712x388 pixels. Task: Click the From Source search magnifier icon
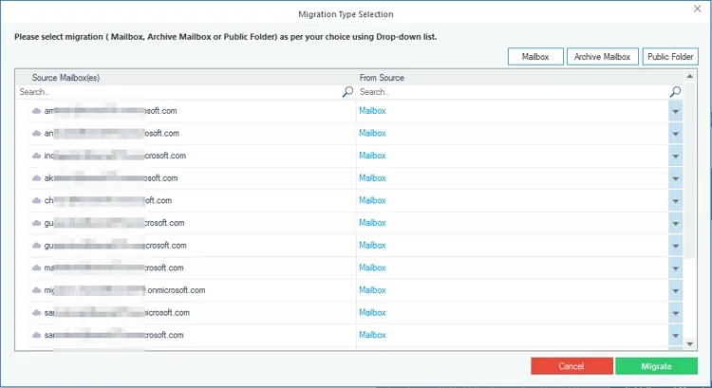click(x=675, y=92)
